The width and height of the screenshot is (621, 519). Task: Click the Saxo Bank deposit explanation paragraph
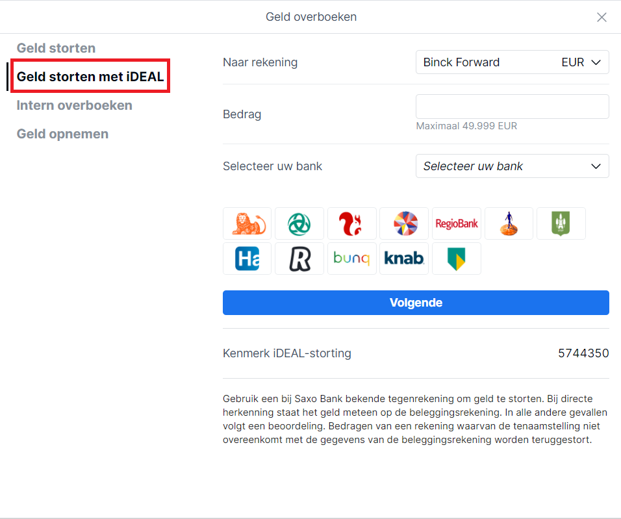[x=415, y=419]
